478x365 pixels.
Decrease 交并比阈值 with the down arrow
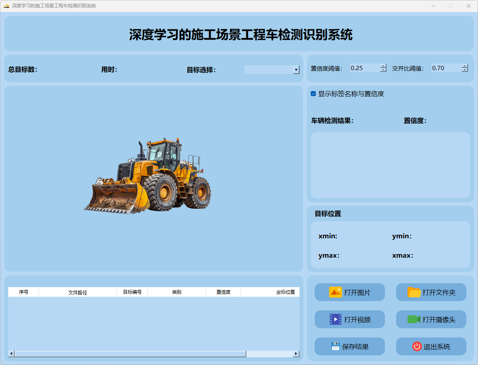pyautogui.click(x=465, y=70)
